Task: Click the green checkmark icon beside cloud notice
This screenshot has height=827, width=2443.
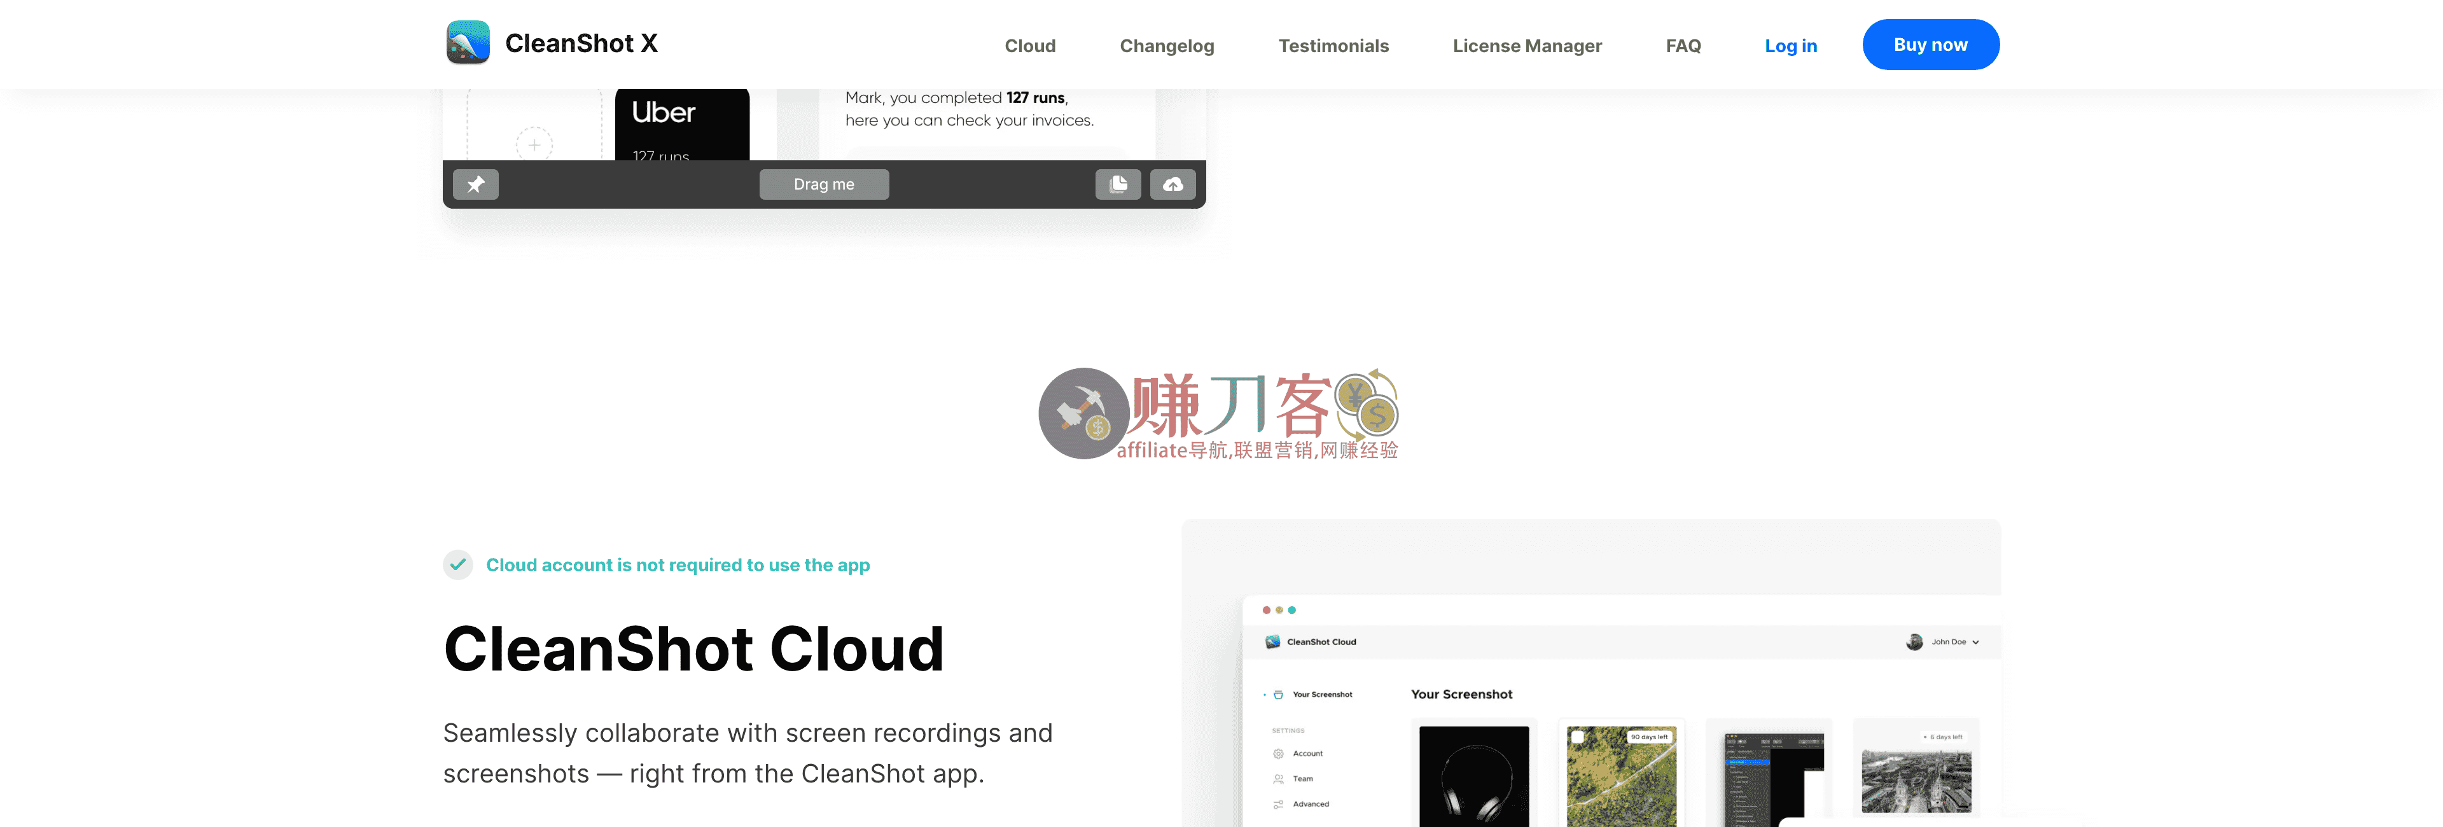Action: (x=458, y=564)
